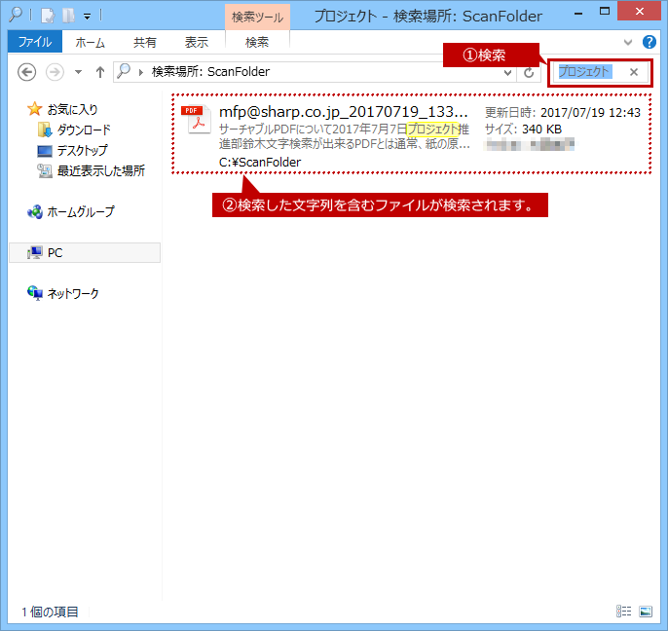Image resolution: width=668 pixels, height=631 pixels.
Task: Click the ダウンロード folder icon
Action: point(45,130)
